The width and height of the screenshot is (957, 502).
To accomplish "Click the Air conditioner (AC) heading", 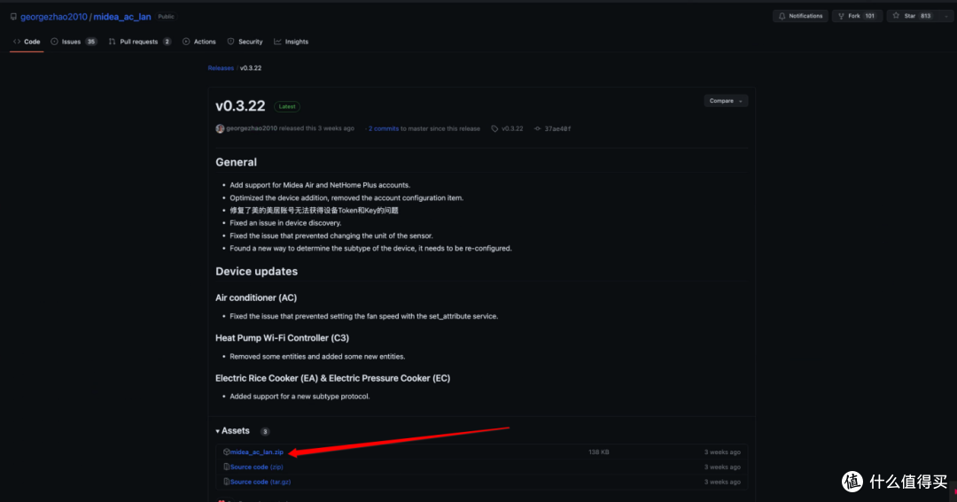I will (256, 297).
